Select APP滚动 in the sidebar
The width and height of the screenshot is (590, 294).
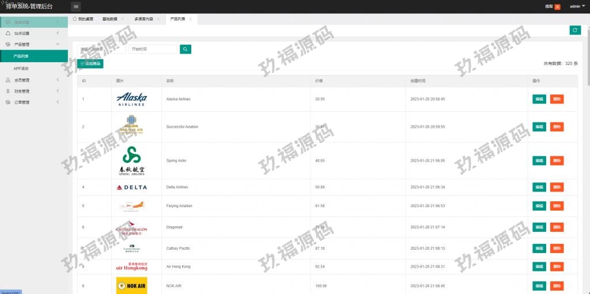coord(21,68)
